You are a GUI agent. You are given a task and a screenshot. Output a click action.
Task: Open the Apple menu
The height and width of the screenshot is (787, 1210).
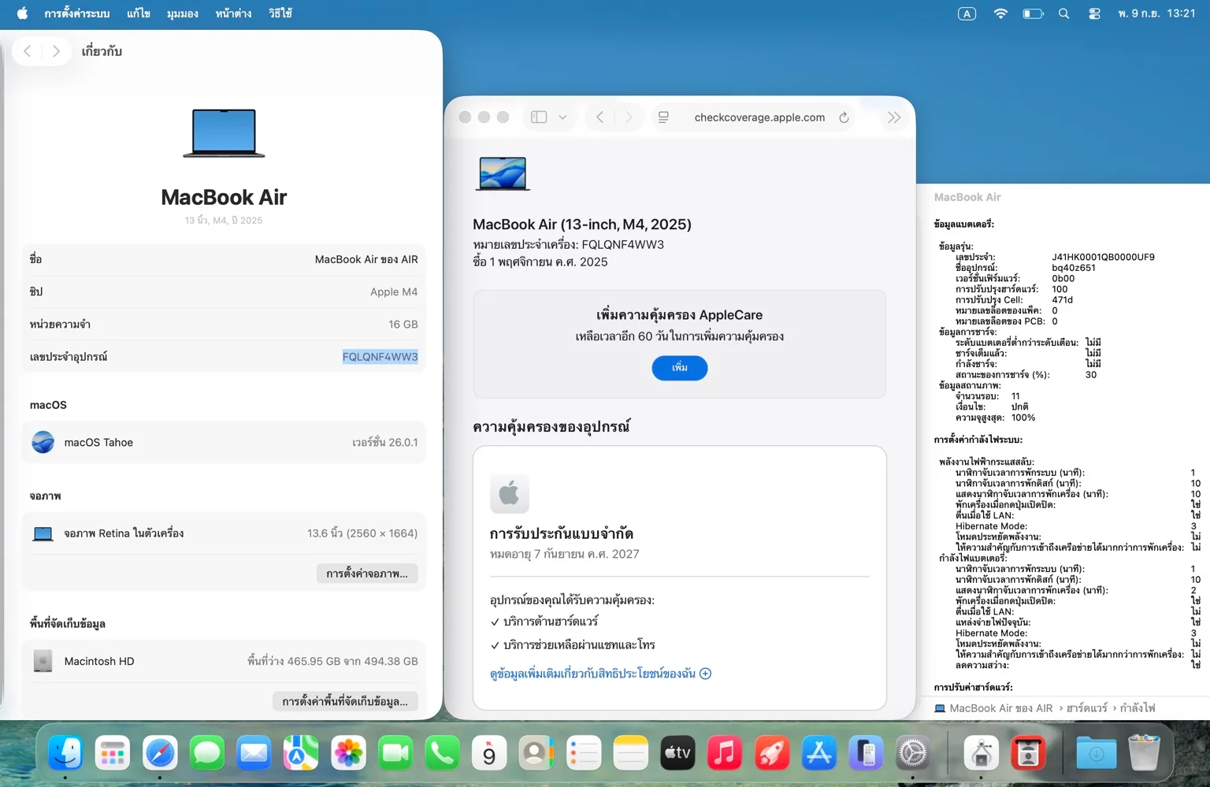coord(22,13)
